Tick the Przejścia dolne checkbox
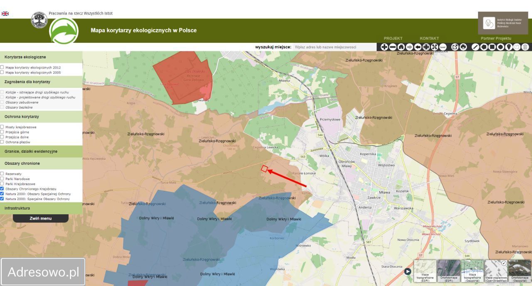The image size is (532, 286). (x=2, y=137)
